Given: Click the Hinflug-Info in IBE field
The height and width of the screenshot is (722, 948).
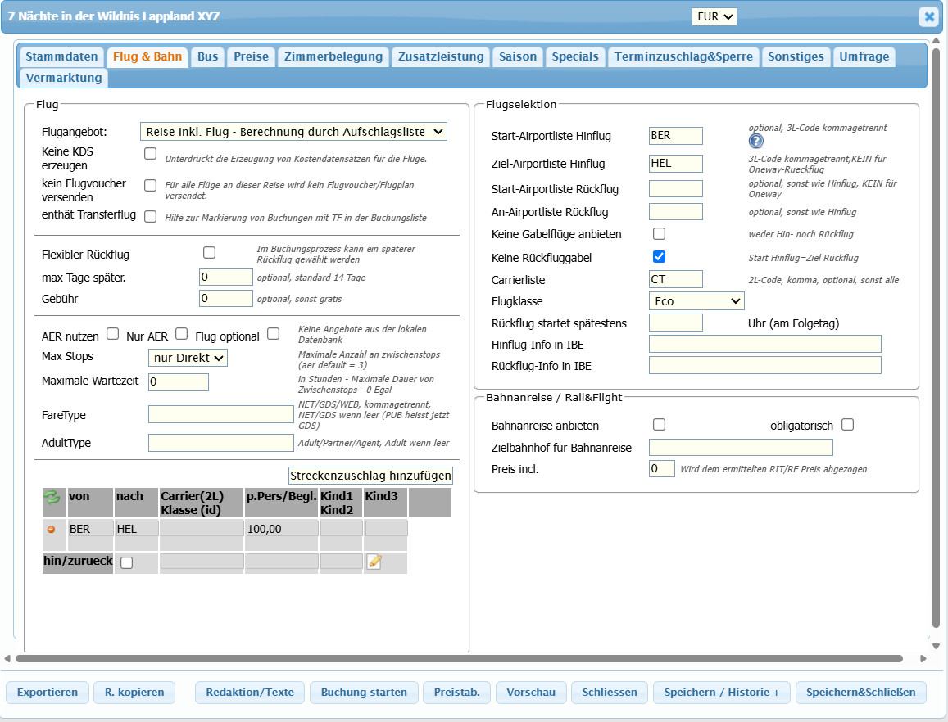Looking at the screenshot, I should (x=764, y=344).
